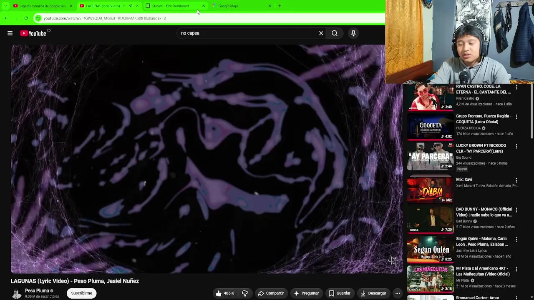This screenshot has width=534, height=300.
Task: Open title 'Mix: Xavi'
Action: [x=464, y=180]
